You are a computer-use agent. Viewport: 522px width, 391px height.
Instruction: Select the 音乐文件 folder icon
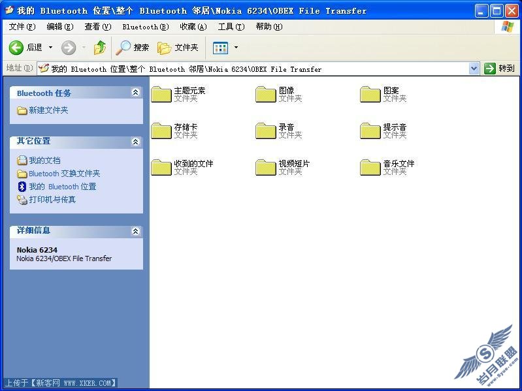(x=370, y=168)
